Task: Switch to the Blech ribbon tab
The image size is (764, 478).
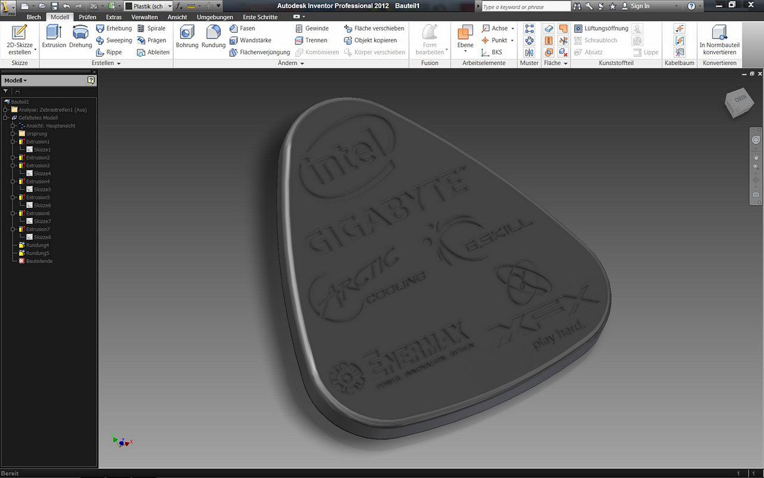Action: coord(33,17)
